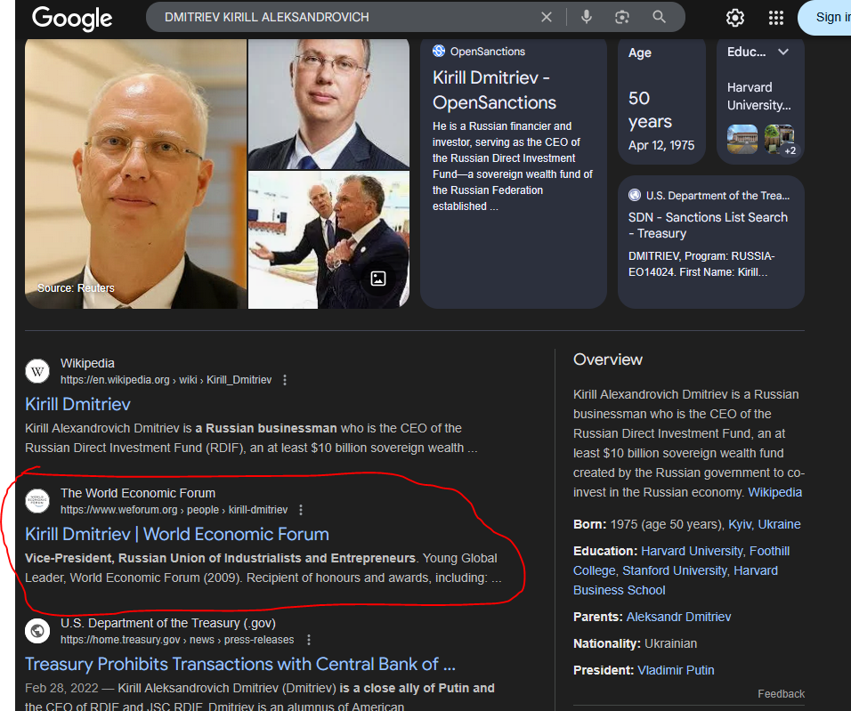Click the Feedback link under Overview
This screenshot has height=711, width=851.
[x=781, y=693]
